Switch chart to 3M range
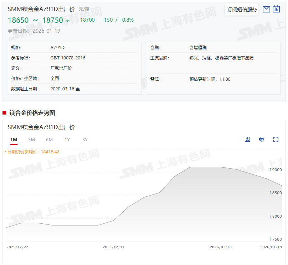This screenshot has height=265, width=288. 31,139
